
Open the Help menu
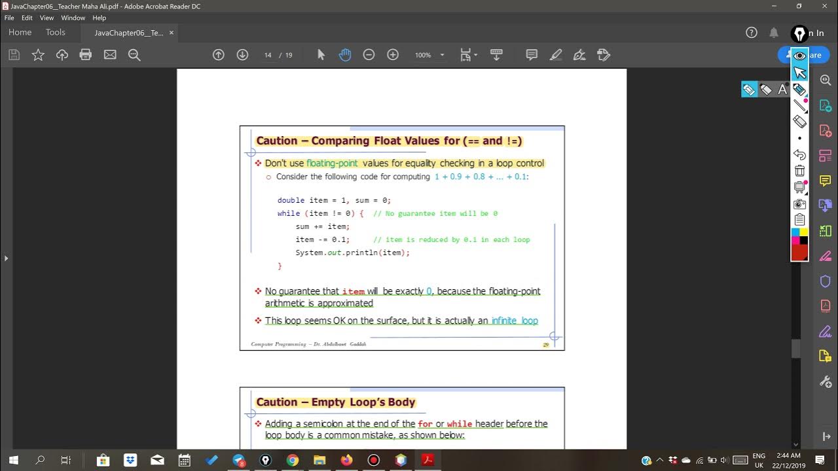point(99,18)
